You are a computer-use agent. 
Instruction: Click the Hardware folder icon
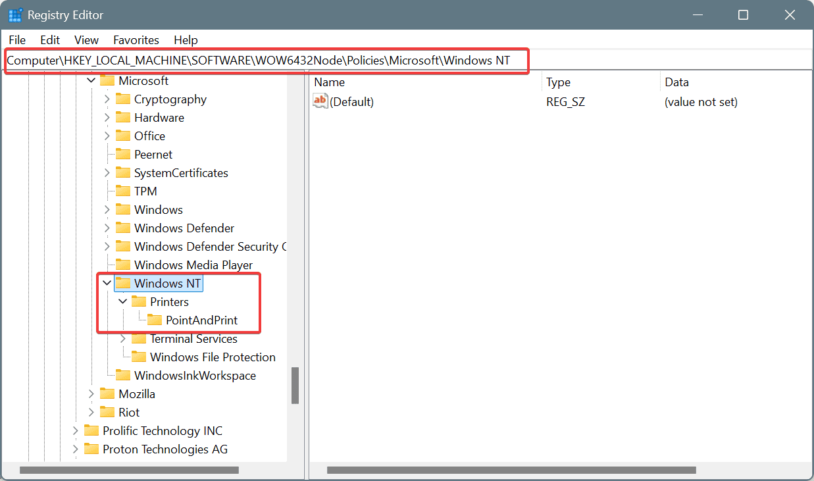coord(122,117)
